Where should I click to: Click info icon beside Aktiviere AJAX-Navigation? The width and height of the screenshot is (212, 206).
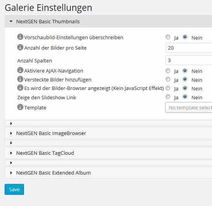click(20, 70)
